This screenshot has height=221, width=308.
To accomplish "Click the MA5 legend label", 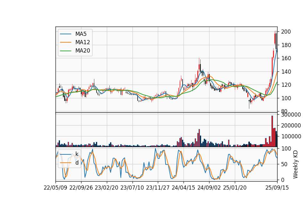I will (x=81, y=34).
